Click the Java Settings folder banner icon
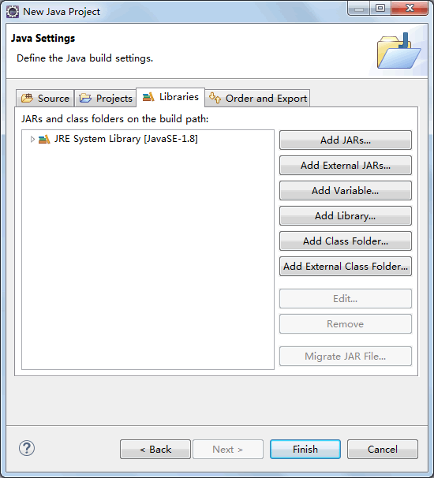The width and height of the screenshot is (434, 478). click(x=399, y=50)
